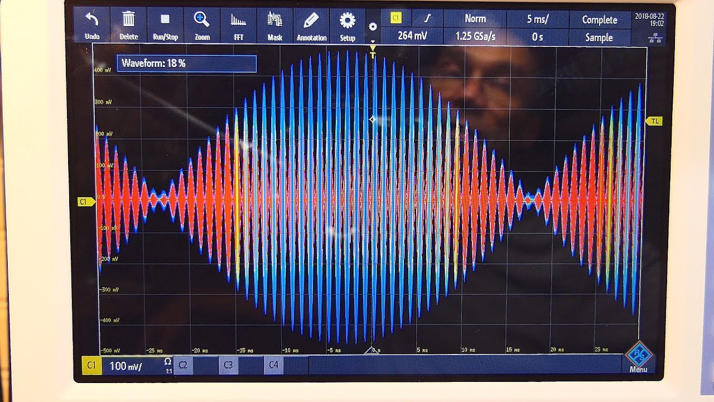This screenshot has width=714, height=402.
Task: Tap the Undo arrow icon
Action: point(92,20)
